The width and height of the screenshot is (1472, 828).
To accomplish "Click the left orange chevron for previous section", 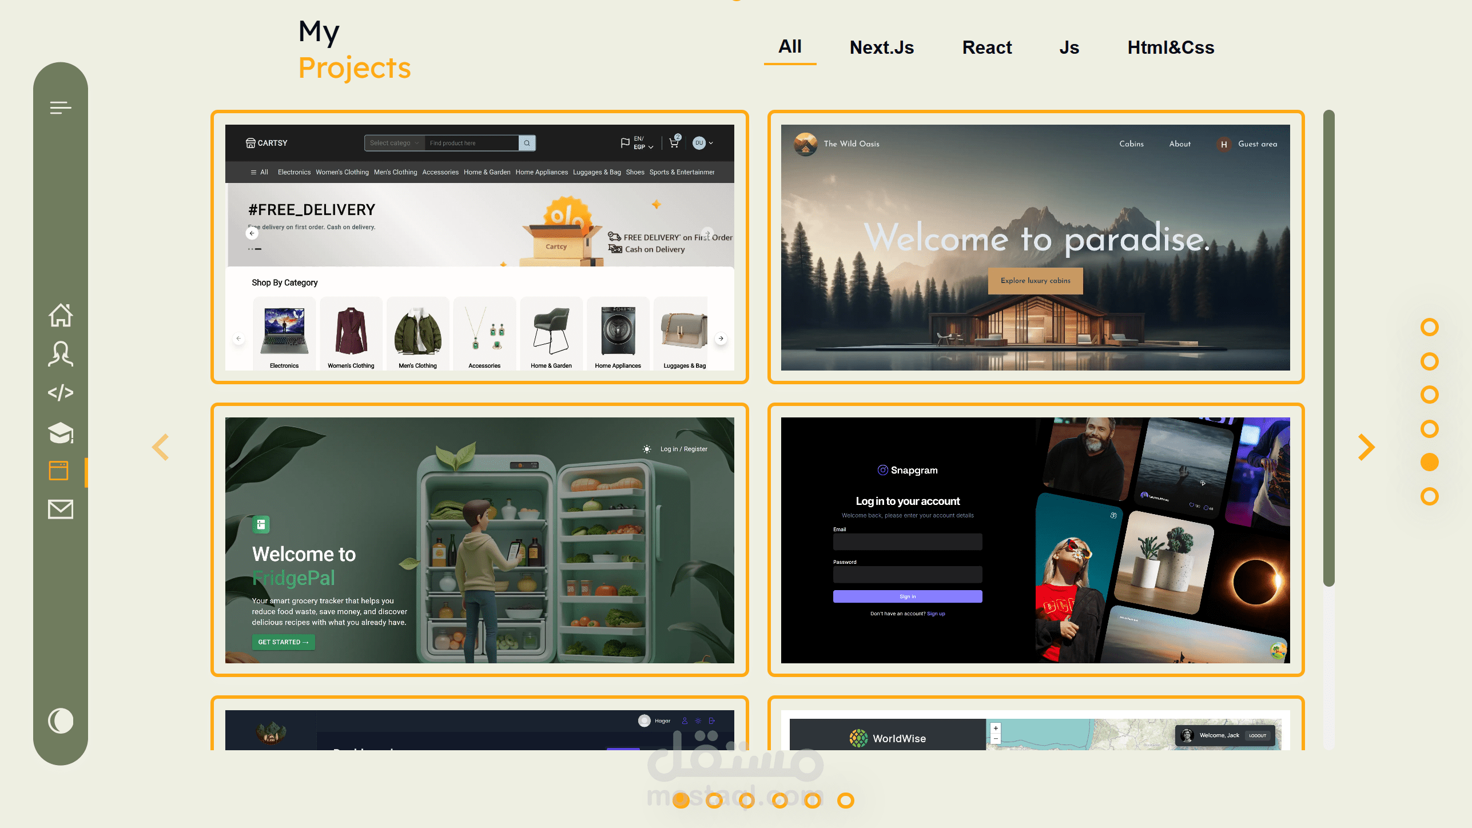I will tap(161, 447).
